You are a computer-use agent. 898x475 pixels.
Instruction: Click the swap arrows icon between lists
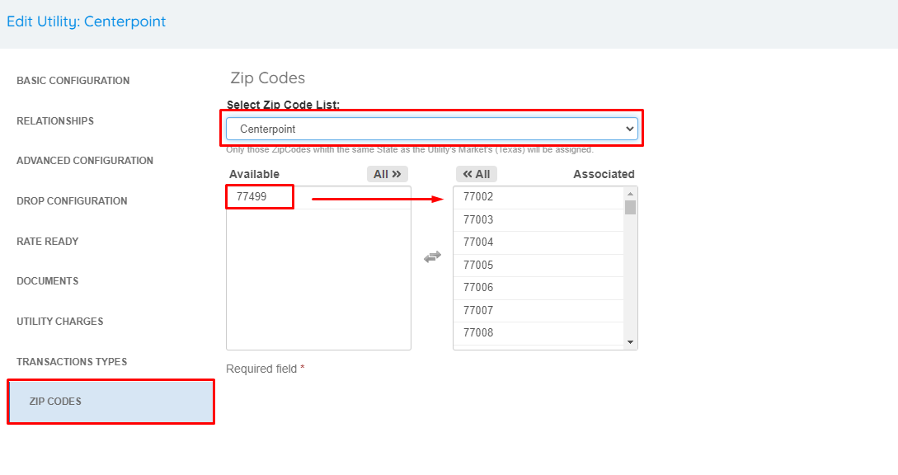[432, 257]
